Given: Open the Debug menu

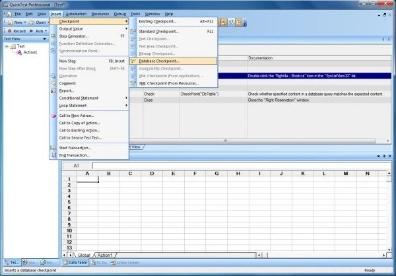Looking at the screenshot, I should coord(119,14).
